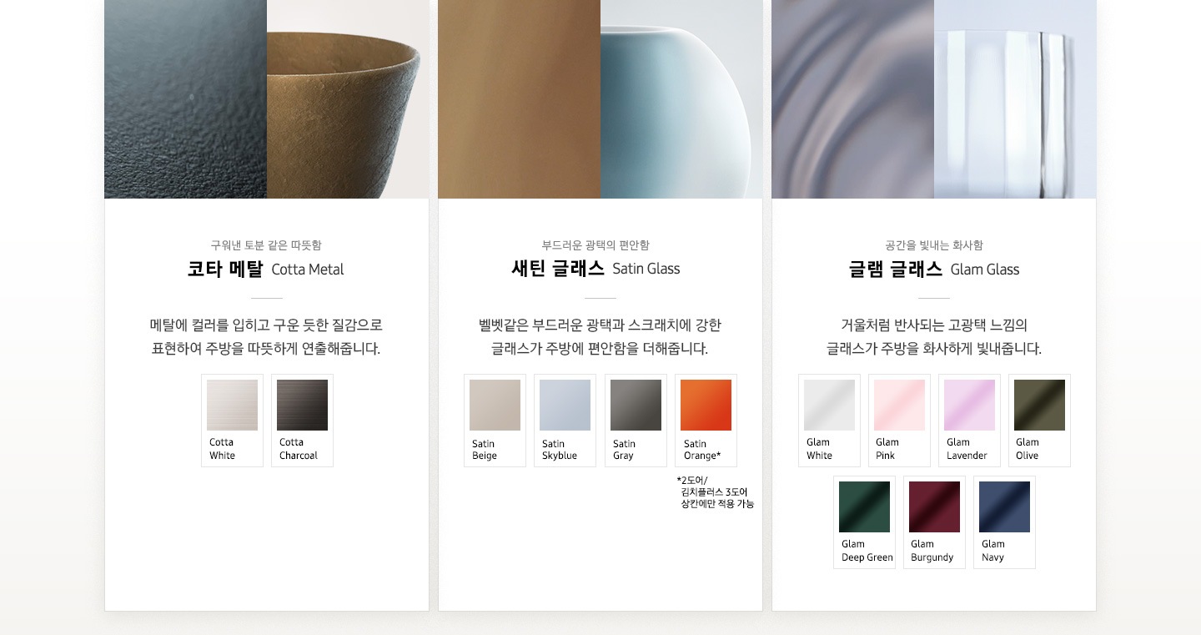Click the Satin Glass heading

click(x=595, y=269)
